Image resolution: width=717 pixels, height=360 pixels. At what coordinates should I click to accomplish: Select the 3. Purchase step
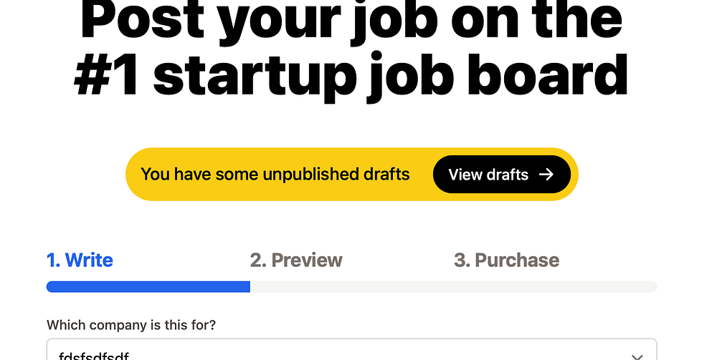[506, 260]
